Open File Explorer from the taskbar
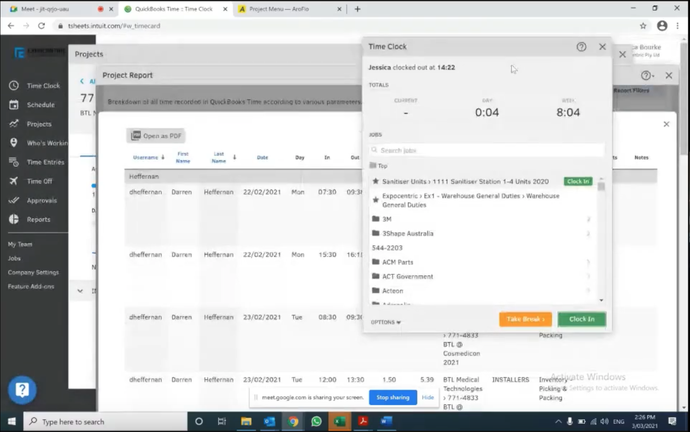This screenshot has width=690, height=432. click(246, 421)
